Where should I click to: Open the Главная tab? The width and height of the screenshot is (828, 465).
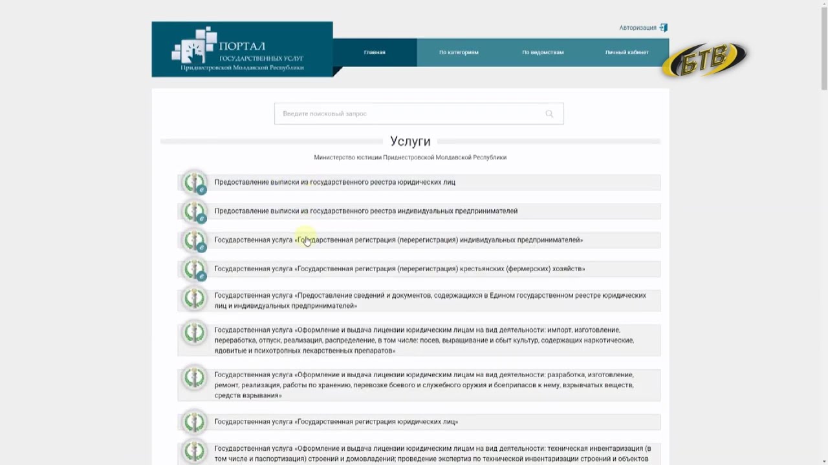point(375,52)
